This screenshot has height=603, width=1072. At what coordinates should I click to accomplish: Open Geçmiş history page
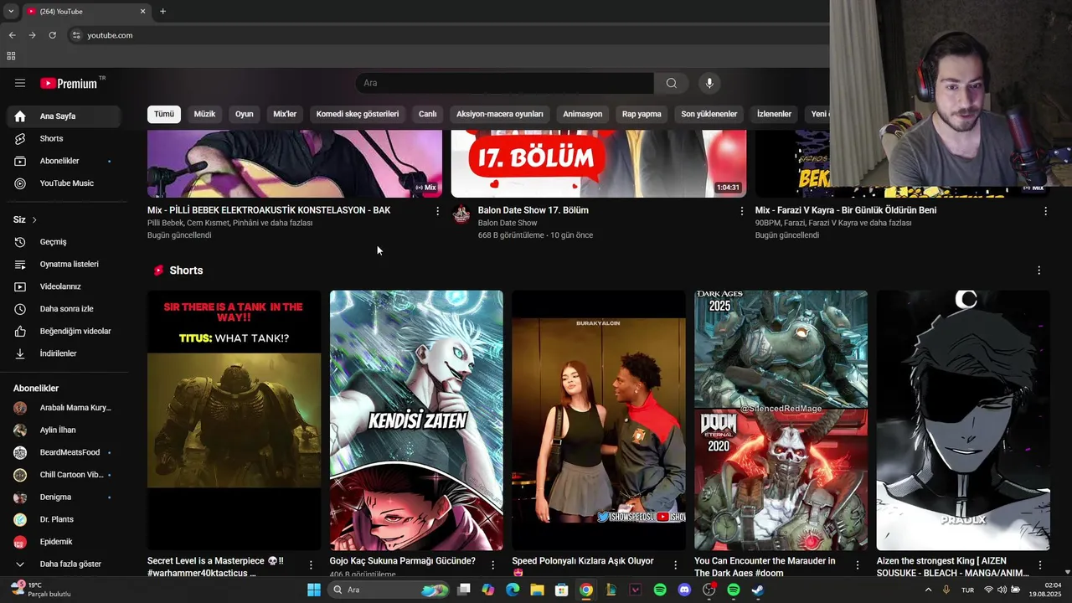64,242
